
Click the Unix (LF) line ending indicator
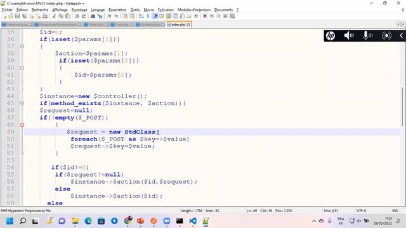coord(331,211)
